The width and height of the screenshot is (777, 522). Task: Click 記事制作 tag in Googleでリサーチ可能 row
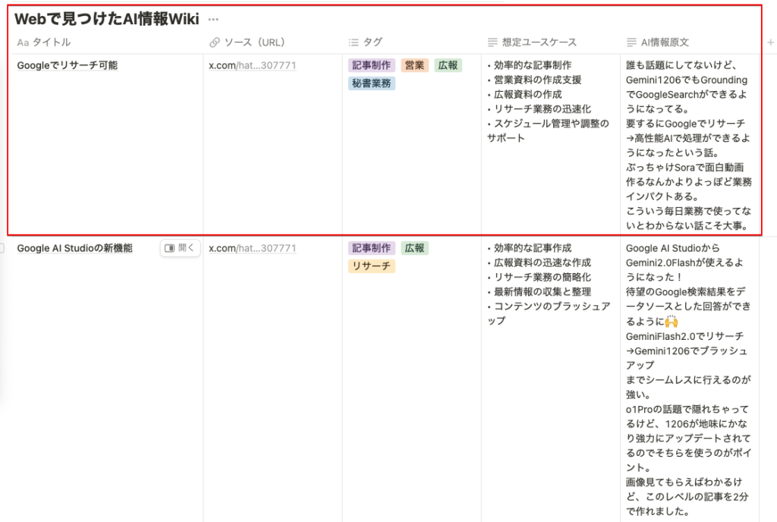pyautogui.click(x=372, y=65)
